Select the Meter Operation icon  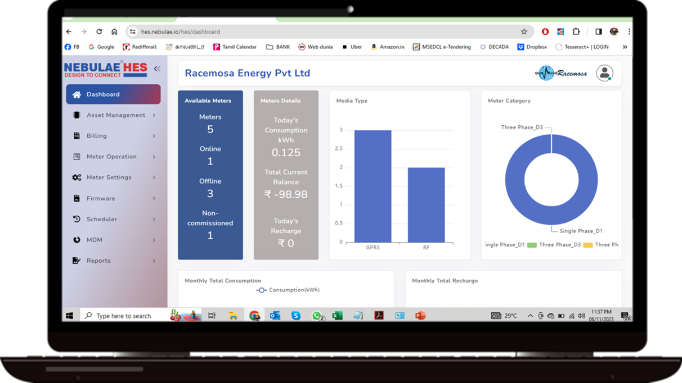(x=76, y=156)
